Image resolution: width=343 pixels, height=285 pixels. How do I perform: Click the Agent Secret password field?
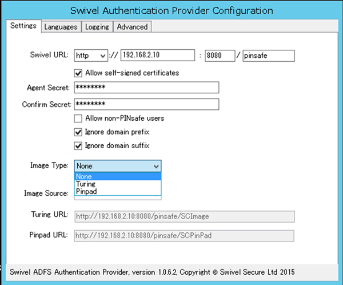[146, 88]
